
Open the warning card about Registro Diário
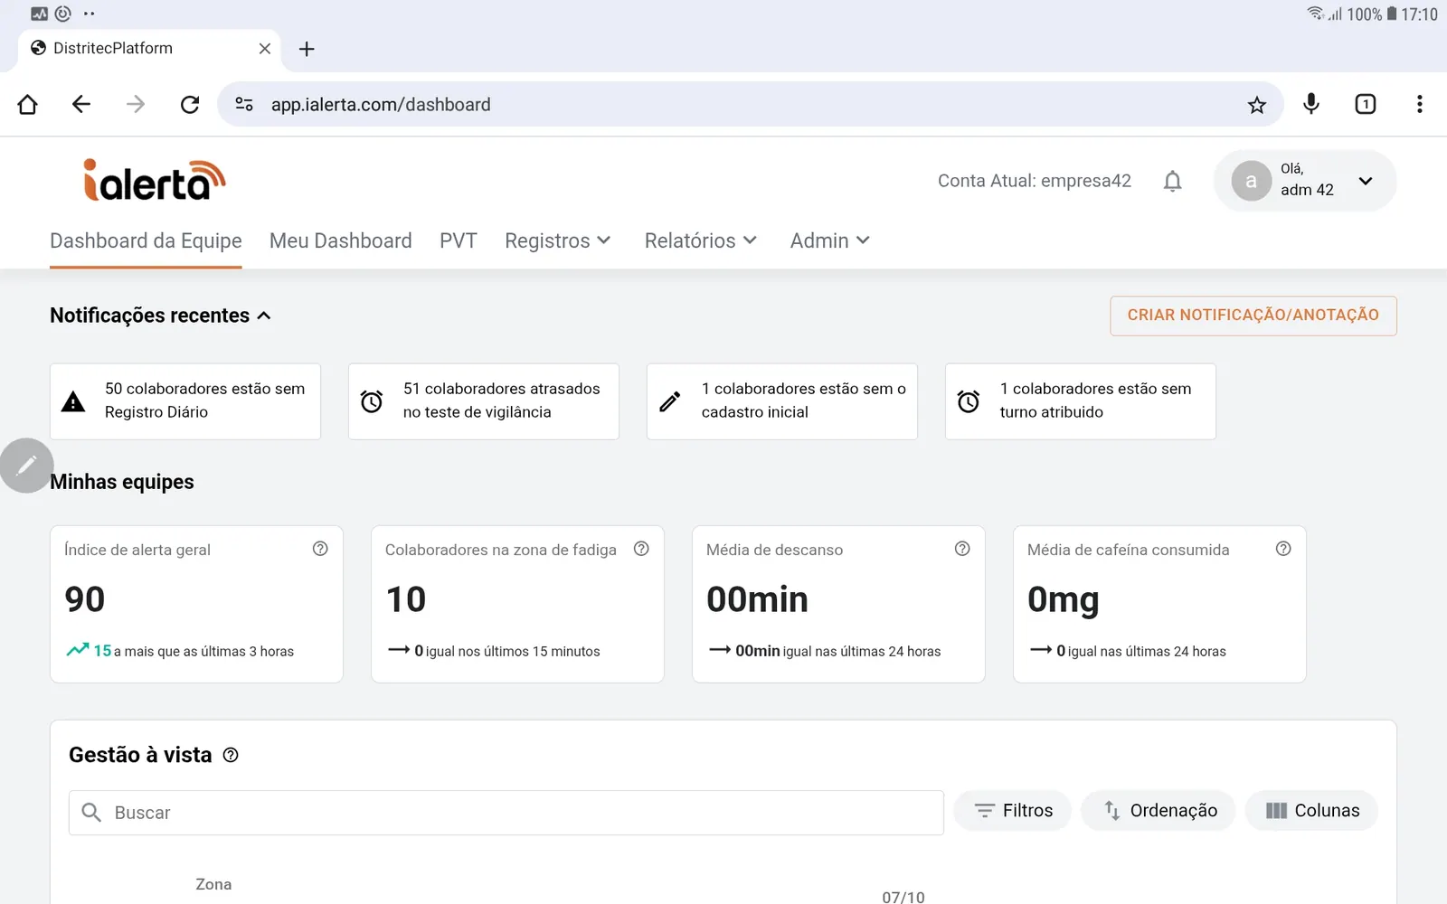[185, 401]
